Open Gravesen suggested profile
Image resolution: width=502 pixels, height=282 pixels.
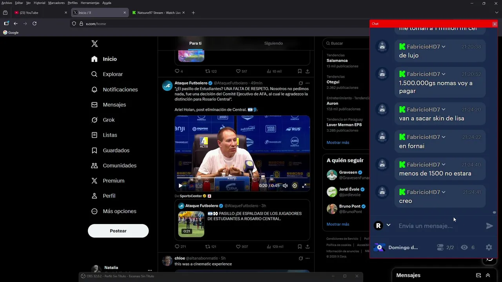click(347, 175)
